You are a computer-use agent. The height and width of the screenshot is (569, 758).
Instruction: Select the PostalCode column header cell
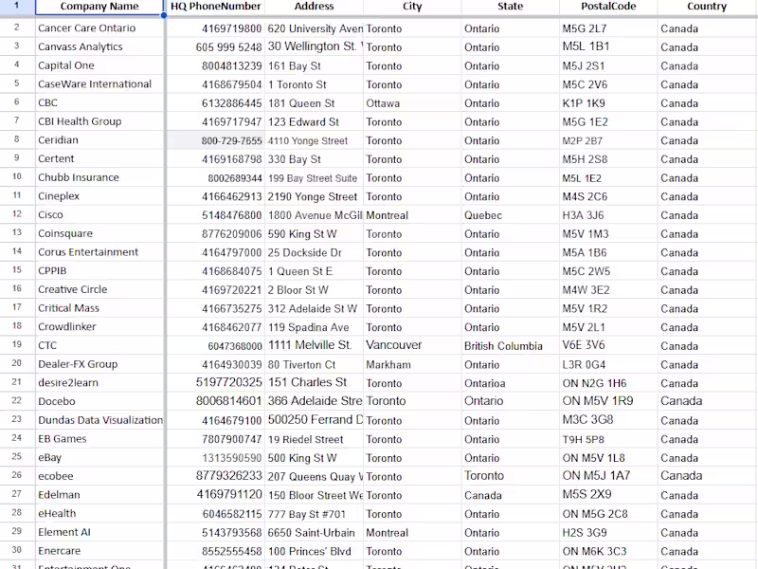click(608, 7)
